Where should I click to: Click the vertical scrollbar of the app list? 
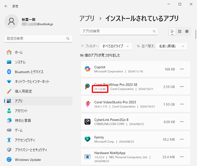pyautogui.click(x=196, y=34)
